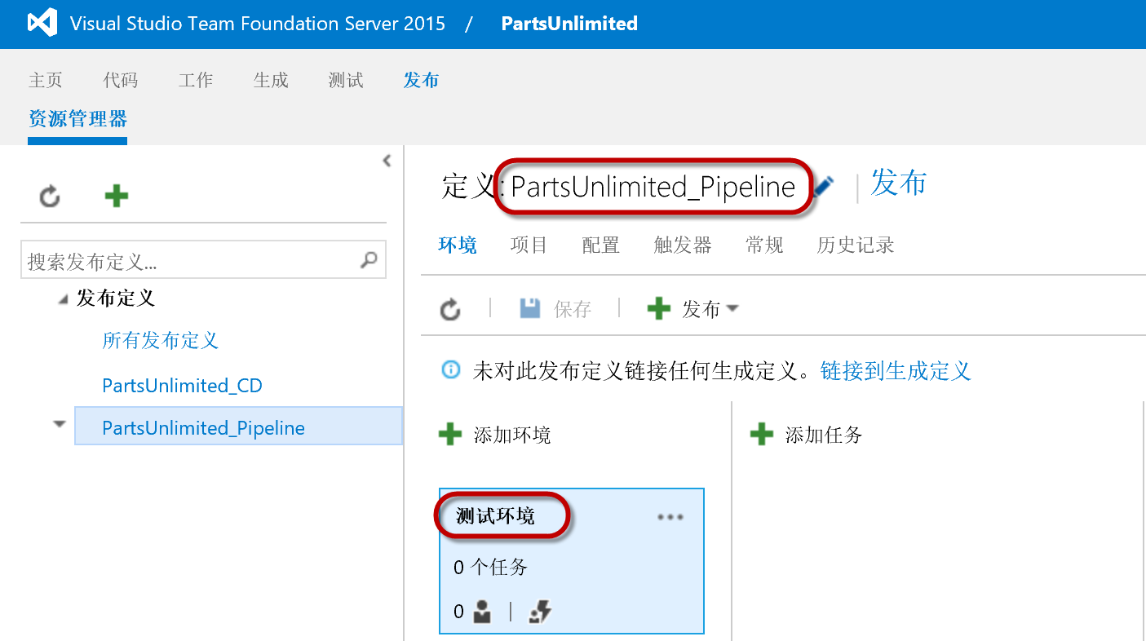Image resolution: width=1146 pixels, height=641 pixels.
Task: Go to the 主页 hub
Action: 46,80
